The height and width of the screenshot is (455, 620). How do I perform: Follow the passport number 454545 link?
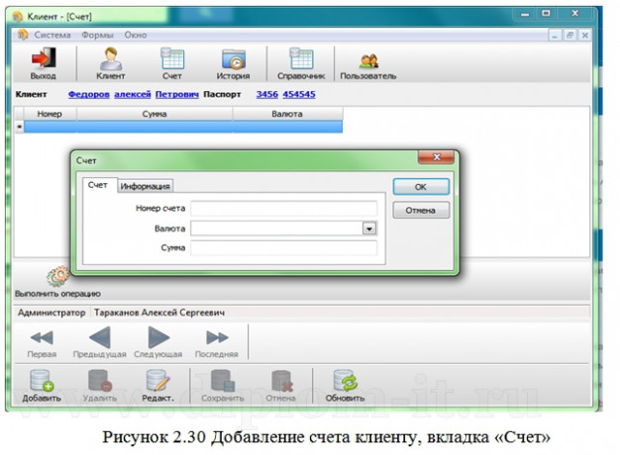[x=299, y=94]
